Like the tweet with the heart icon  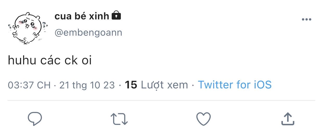[203, 119]
